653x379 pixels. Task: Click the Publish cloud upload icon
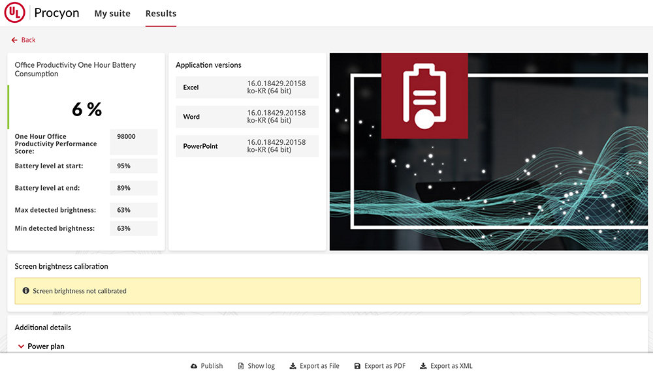pos(194,366)
